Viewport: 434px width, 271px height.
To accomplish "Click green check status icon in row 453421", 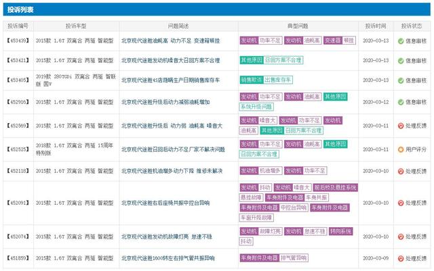I will point(401,61).
